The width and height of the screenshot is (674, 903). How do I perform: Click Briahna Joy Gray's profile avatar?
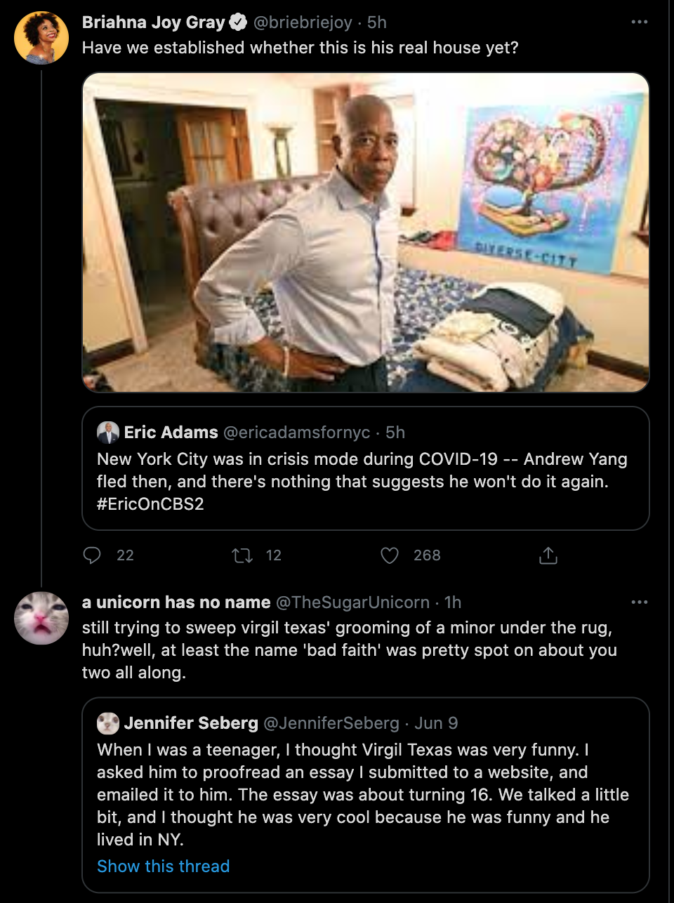(x=41, y=38)
